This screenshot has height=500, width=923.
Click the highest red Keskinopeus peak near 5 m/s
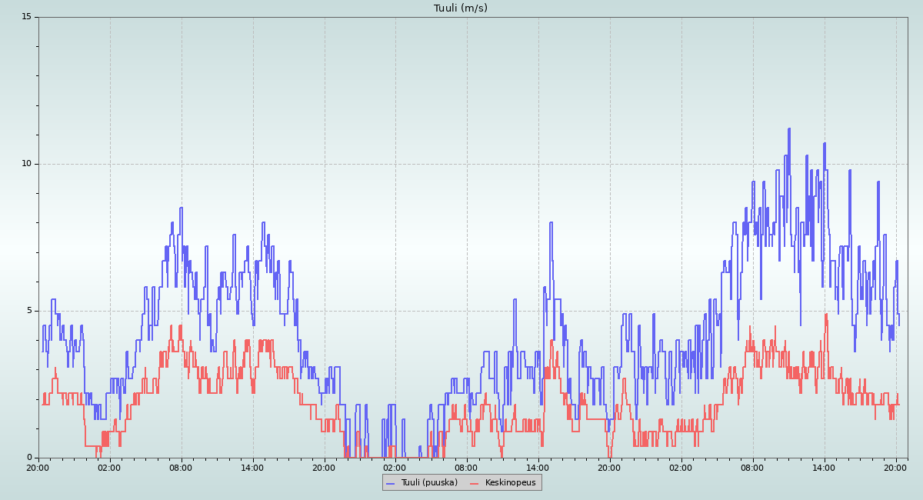coord(826,315)
